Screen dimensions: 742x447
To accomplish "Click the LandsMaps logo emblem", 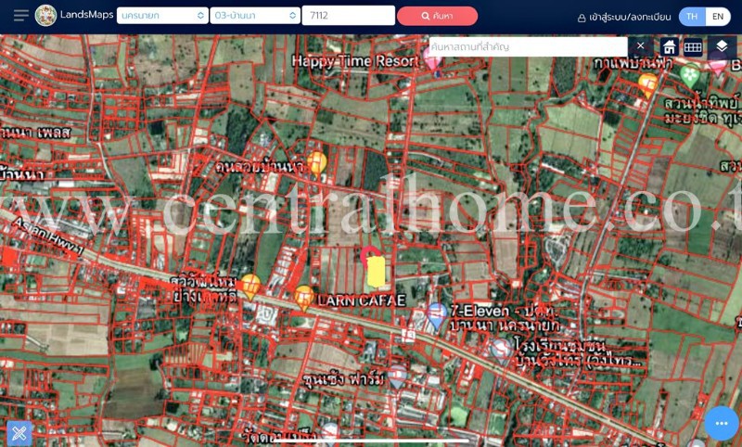I will pyautogui.click(x=45, y=16).
